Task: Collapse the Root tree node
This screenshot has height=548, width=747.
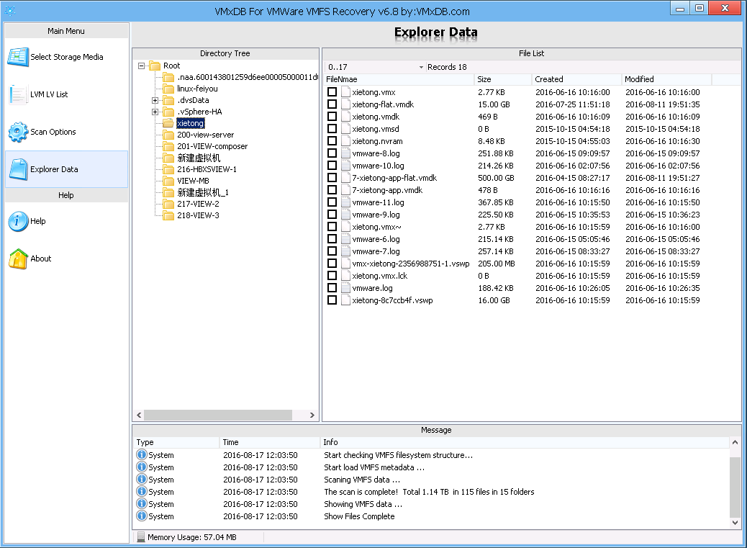Action: [142, 66]
